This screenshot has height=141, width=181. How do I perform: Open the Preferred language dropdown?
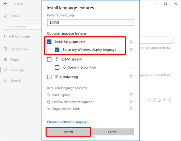click(x=90, y=22)
